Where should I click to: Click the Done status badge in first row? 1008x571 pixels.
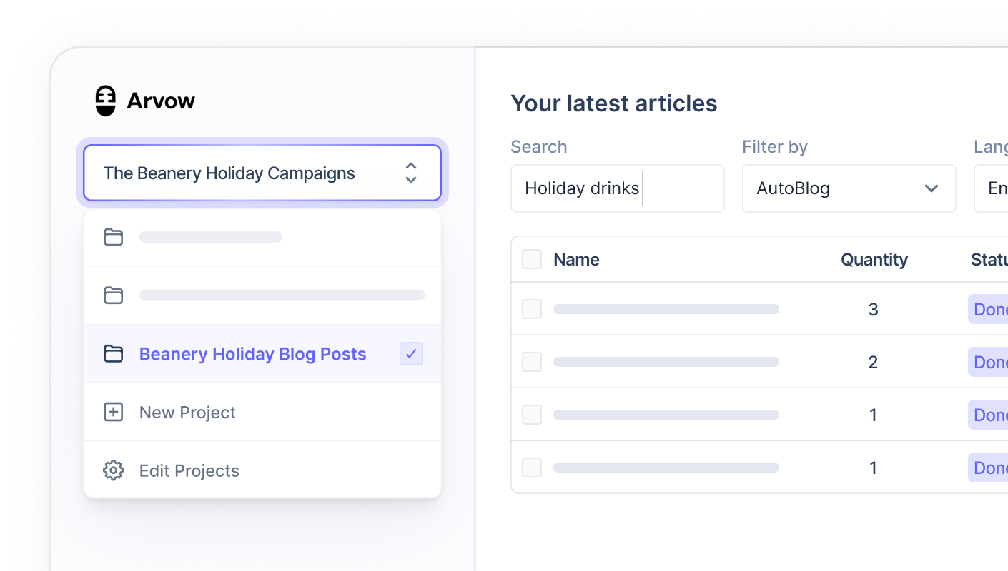tap(988, 309)
